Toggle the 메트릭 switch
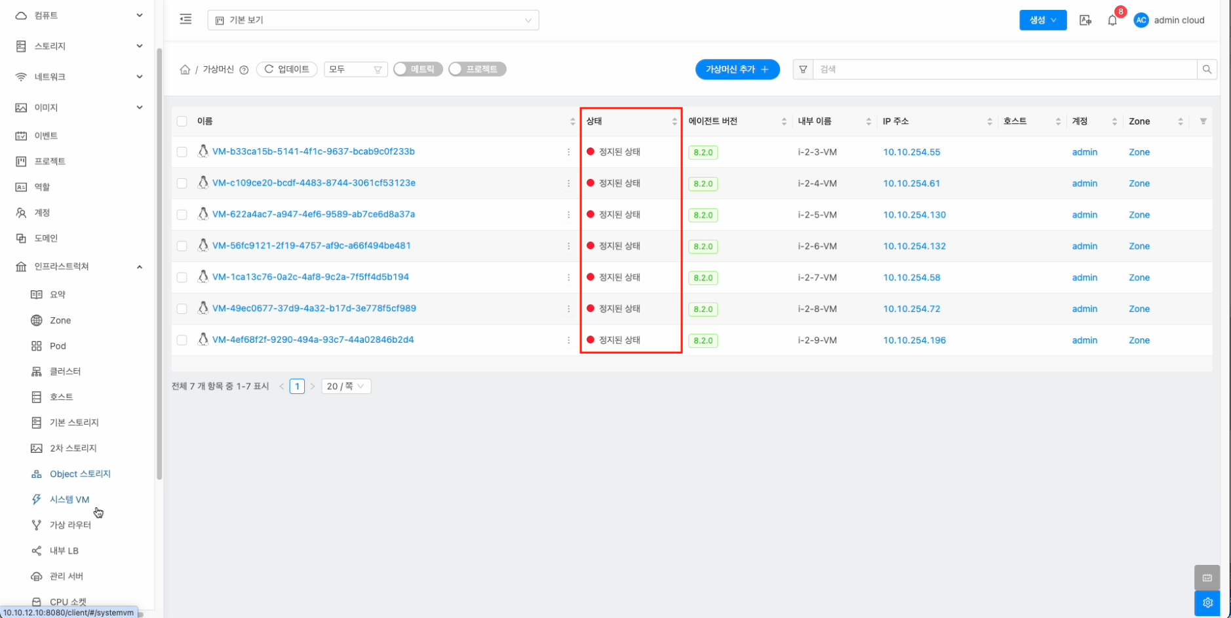Image resolution: width=1231 pixels, height=618 pixels. [418, 69]
